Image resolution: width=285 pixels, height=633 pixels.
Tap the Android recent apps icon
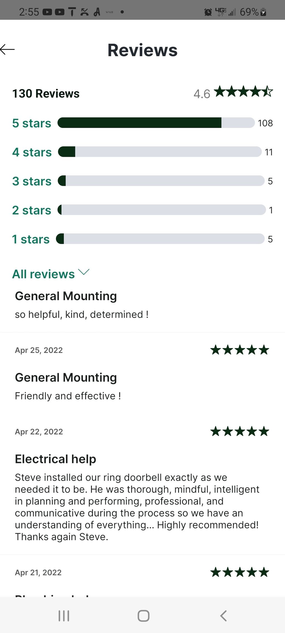pos(64,616)
